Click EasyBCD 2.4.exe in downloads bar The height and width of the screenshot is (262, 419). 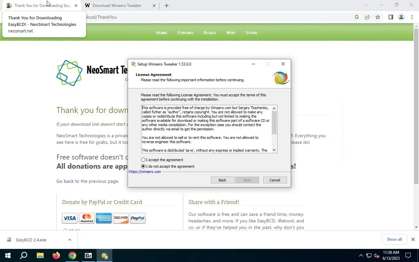click(x=31, y=240)
